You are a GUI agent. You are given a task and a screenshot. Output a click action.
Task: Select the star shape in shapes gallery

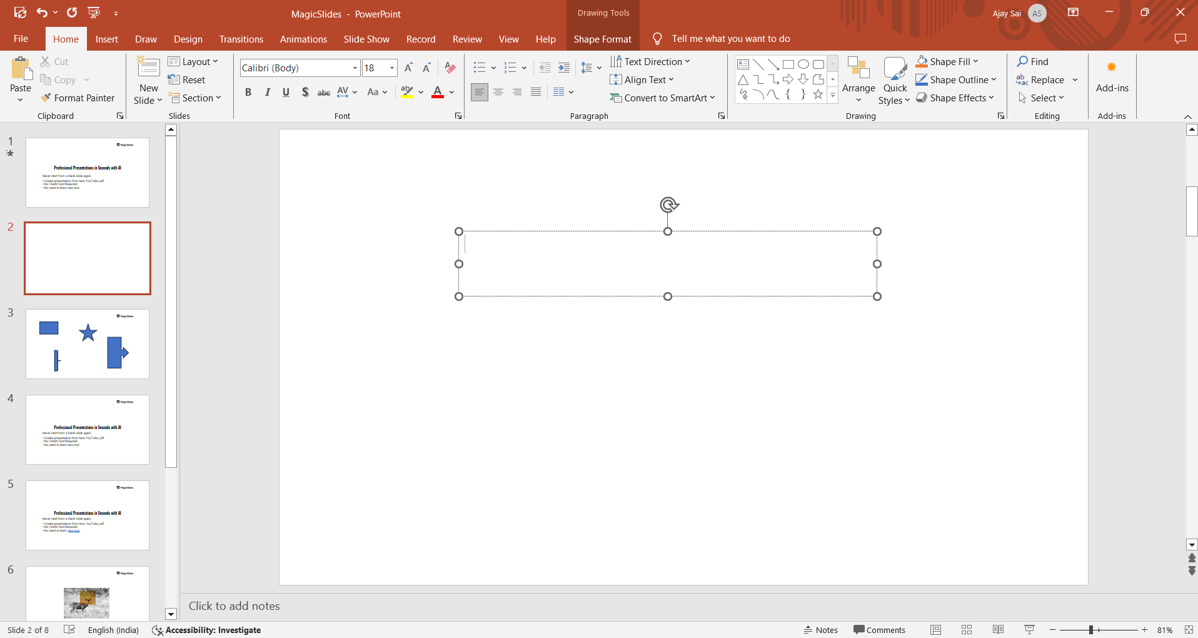point(818,94)
